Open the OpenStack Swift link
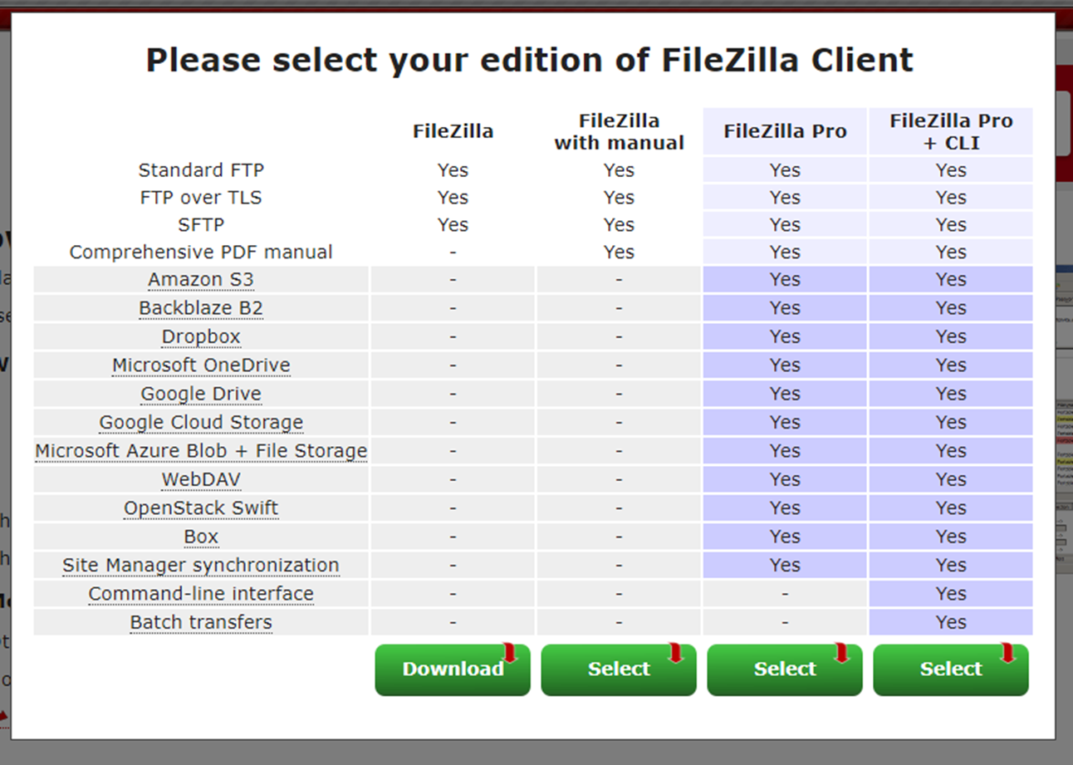This screenshot has width=1073, height=765. (201, 508)
